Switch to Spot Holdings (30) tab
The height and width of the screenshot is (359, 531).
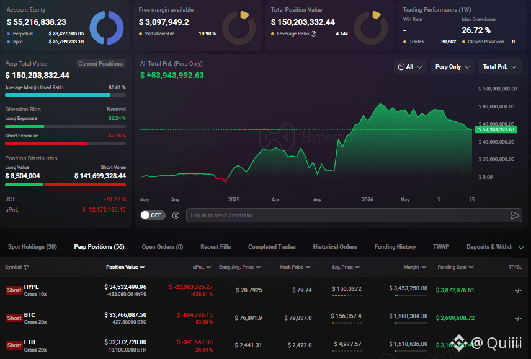tap(32, 247)
